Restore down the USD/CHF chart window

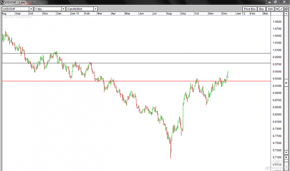[276, 2]
